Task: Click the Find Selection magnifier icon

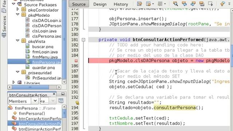Action: [175, 4]
